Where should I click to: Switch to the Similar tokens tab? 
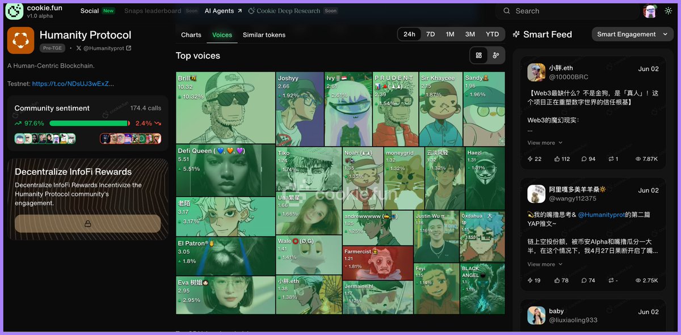(x=264, y=35)
